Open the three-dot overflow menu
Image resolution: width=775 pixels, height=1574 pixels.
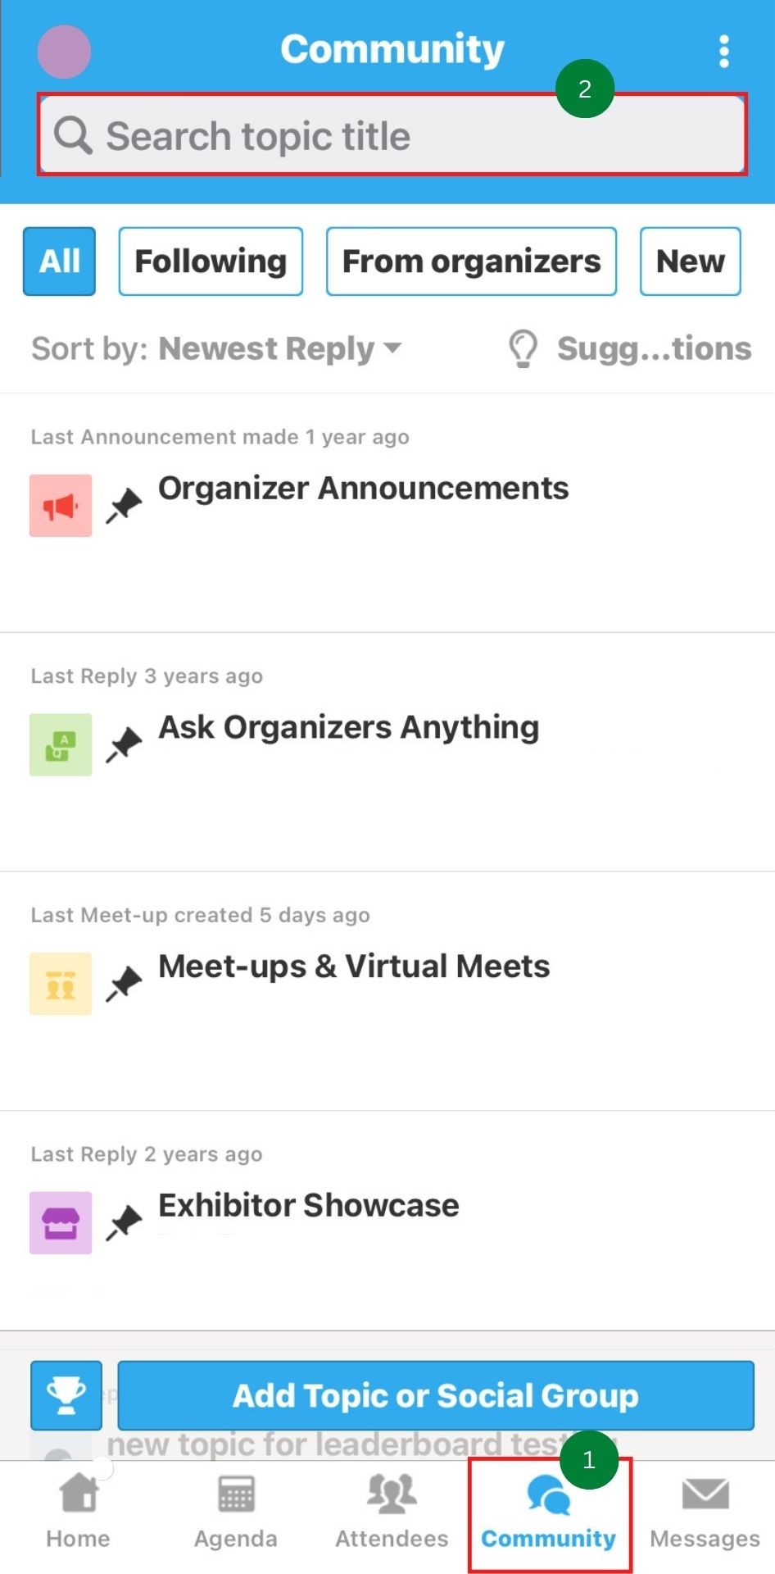click(723, 51)
